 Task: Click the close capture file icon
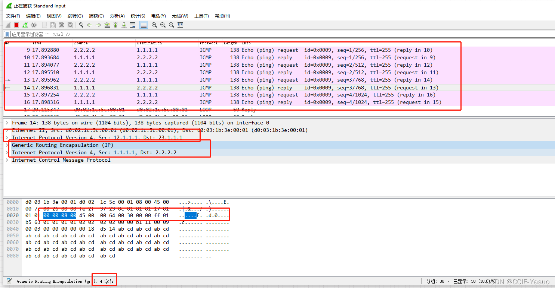tap(62, 25)
